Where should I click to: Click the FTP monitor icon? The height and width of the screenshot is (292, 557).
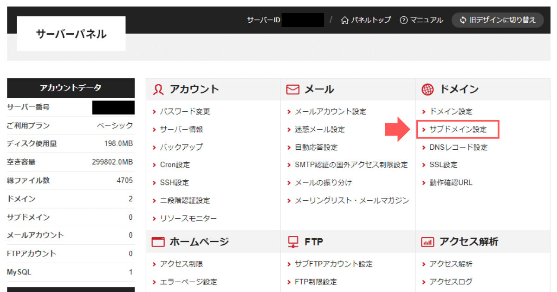point(293,241)
